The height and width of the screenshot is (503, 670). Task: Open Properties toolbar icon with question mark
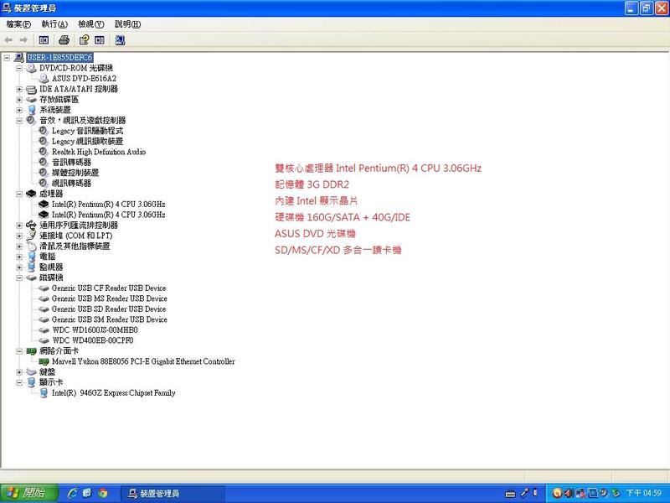pyautogui.click(x=85, y=40)
